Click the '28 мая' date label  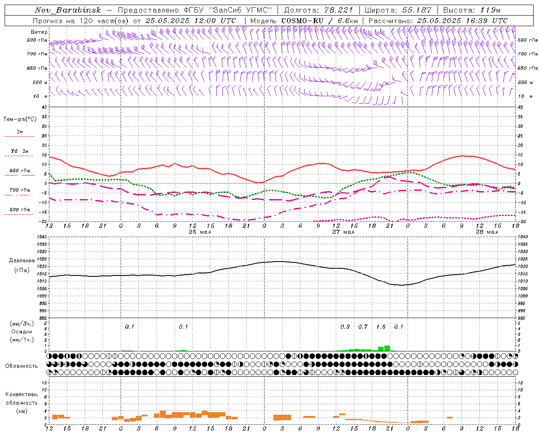coord(486,232)
